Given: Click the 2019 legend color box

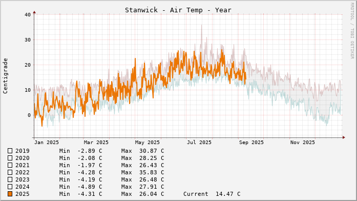Looking at the screenshot, I should [10, 151].
